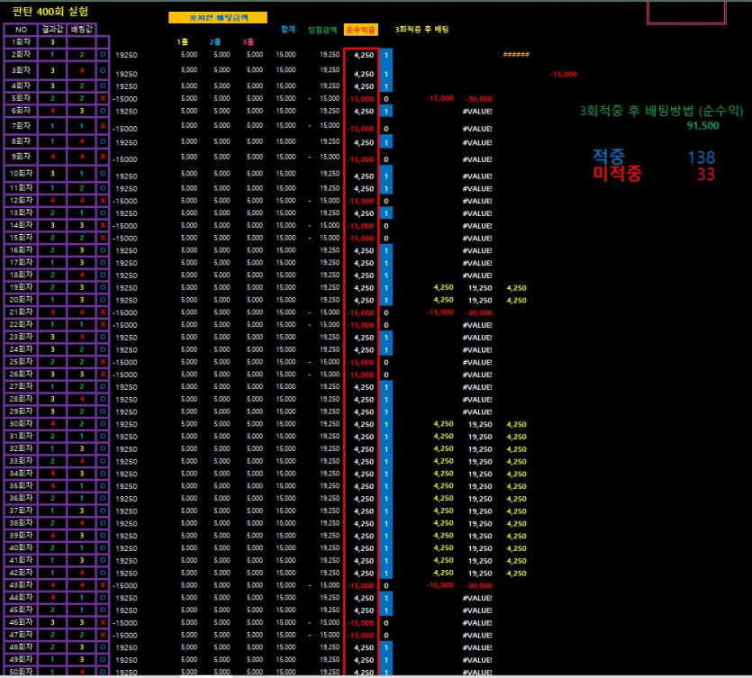Click the 19,250 value in the 19회차 right columns

[x=480, y=288]
